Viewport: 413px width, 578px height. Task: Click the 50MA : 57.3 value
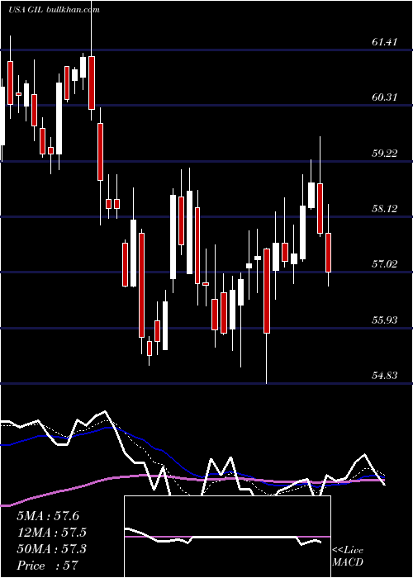(x=51, y=549)
